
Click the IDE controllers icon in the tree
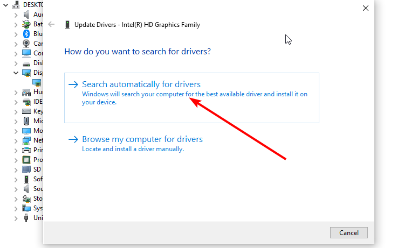pyautogui.click(x=26, y=102)
